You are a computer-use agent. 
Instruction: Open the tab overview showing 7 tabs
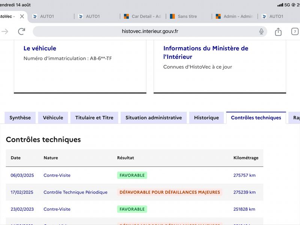point(295,31)
